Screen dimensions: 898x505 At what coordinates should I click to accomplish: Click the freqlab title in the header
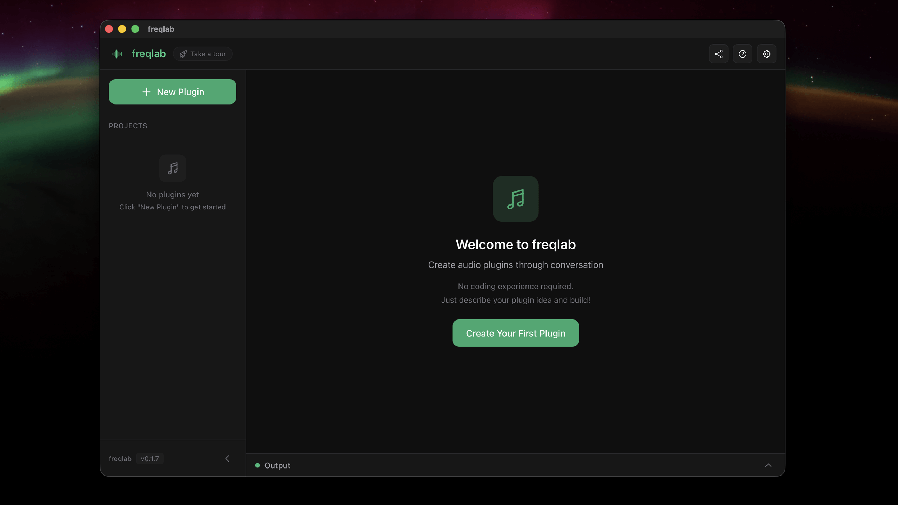coord(148,54)
